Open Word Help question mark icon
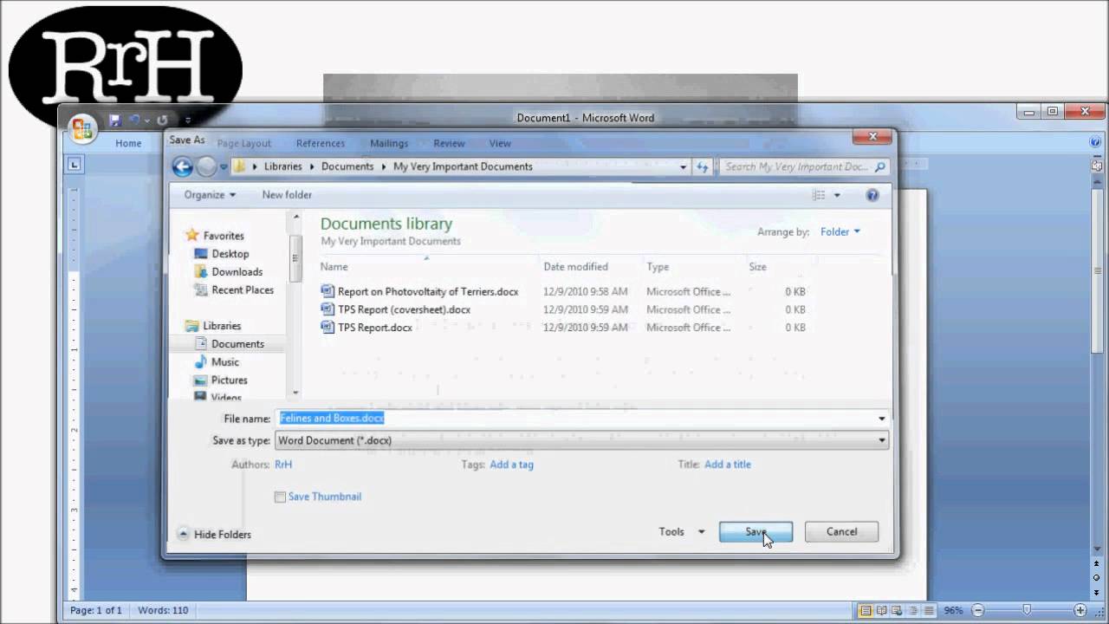Screen dimensions: 1109x624 coord(1095,142)
